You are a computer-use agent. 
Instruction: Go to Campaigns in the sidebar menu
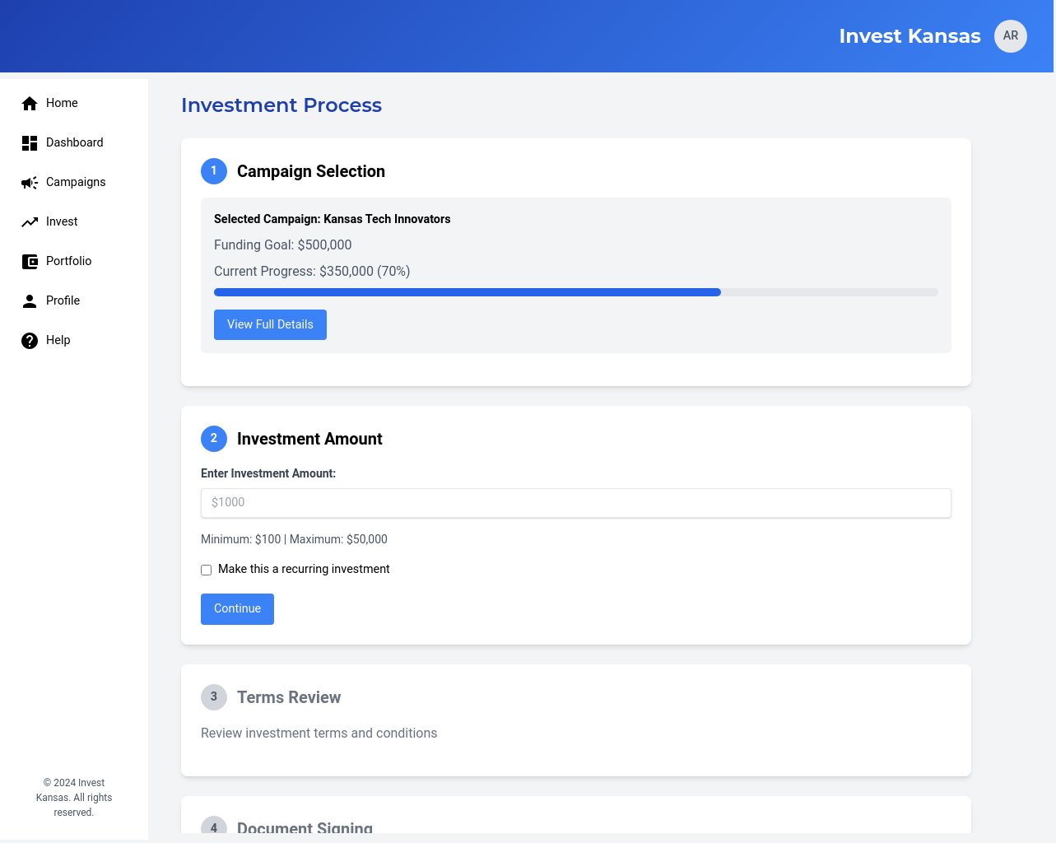[76, 182]
